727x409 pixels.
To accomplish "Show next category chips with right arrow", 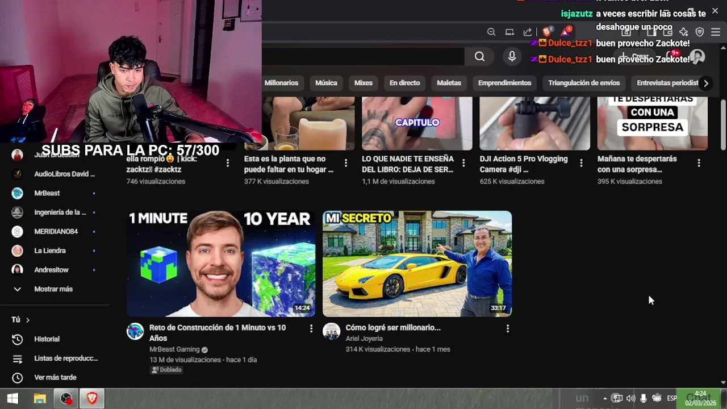I will coord(705,84).
